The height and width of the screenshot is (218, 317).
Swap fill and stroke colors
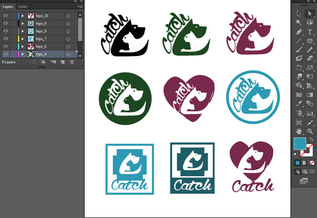pyautogui.click(x=311, y=139)
